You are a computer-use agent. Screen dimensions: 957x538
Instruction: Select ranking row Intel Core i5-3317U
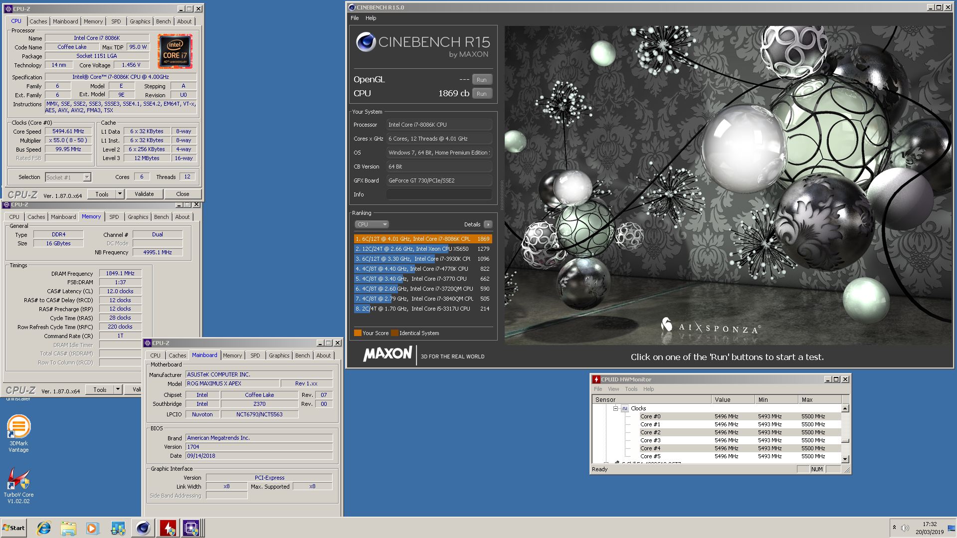point(423,309)
